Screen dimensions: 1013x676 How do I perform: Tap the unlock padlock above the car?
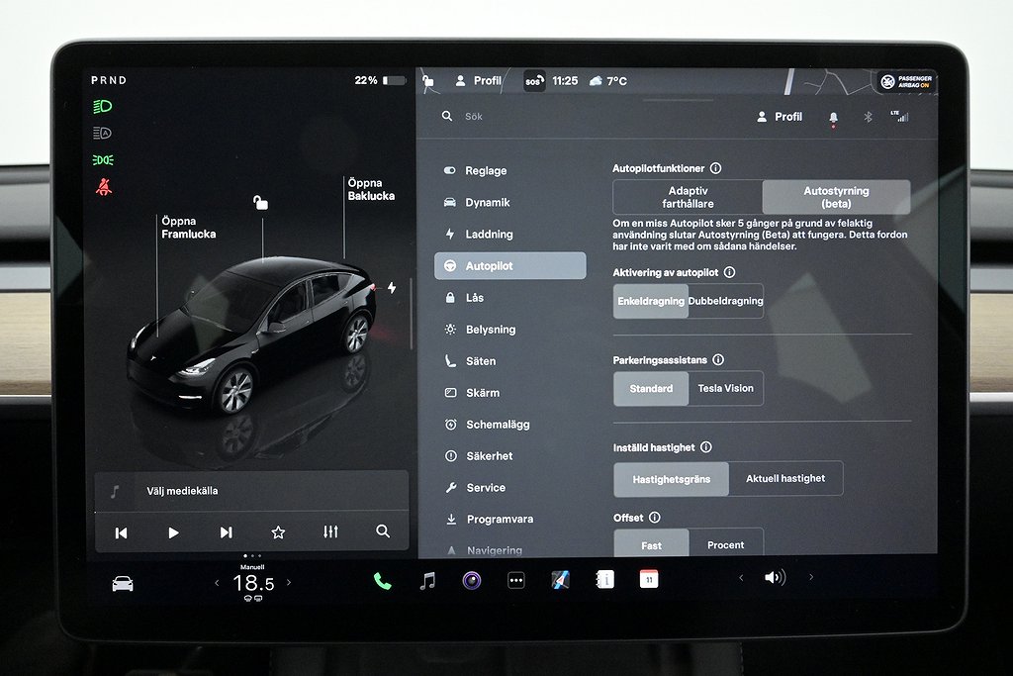(x=260, y=203)
